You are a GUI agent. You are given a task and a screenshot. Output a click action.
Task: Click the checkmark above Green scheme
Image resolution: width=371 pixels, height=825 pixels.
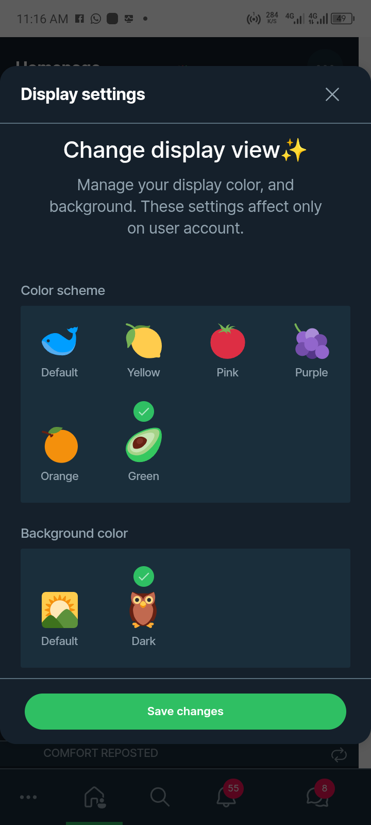tap(144, 411)
